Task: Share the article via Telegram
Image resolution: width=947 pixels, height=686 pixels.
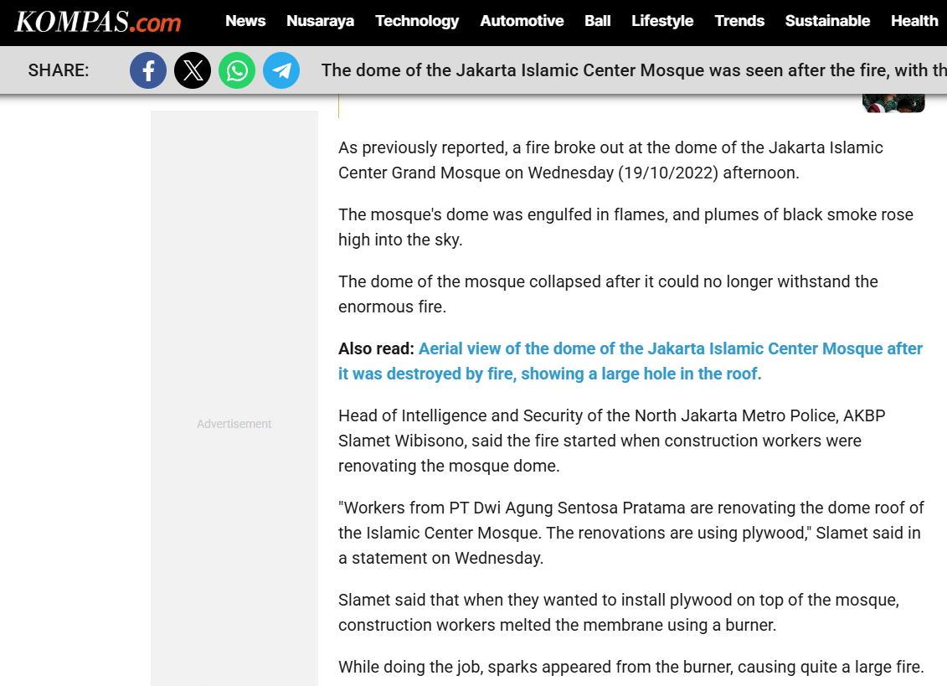Action: [281, 70]
